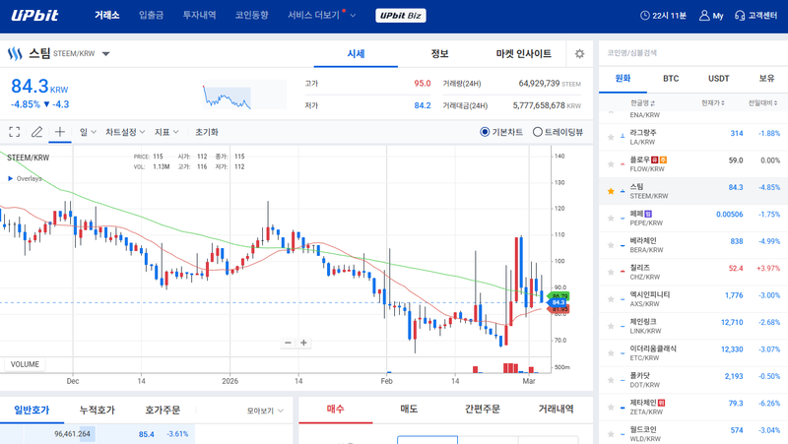788x444 pixels.
Task: Open chart settings gear icon
Action: pyautogui.click(x=579, y=54)
